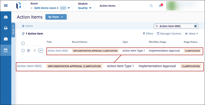This screenshot has height=105, width=205.
Task: Expand the Views dropdown
Action: click(191, 34)
